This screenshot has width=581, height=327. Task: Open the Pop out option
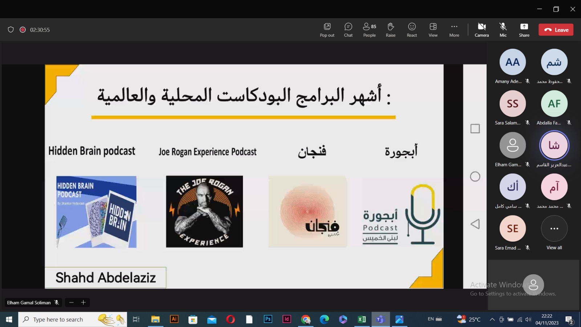pyautogui.click(x=327, y=30)
